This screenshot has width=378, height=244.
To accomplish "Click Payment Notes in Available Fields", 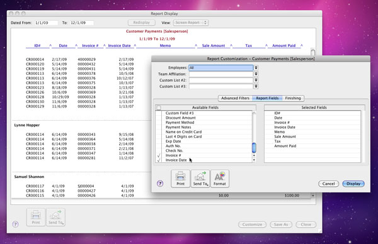I will (178, 127).
